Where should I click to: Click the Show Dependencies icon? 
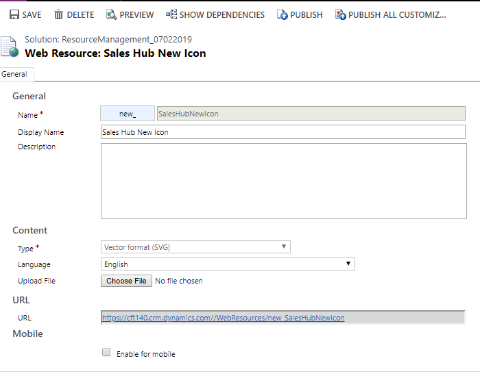pyautogui.click(x=171, y=14)
